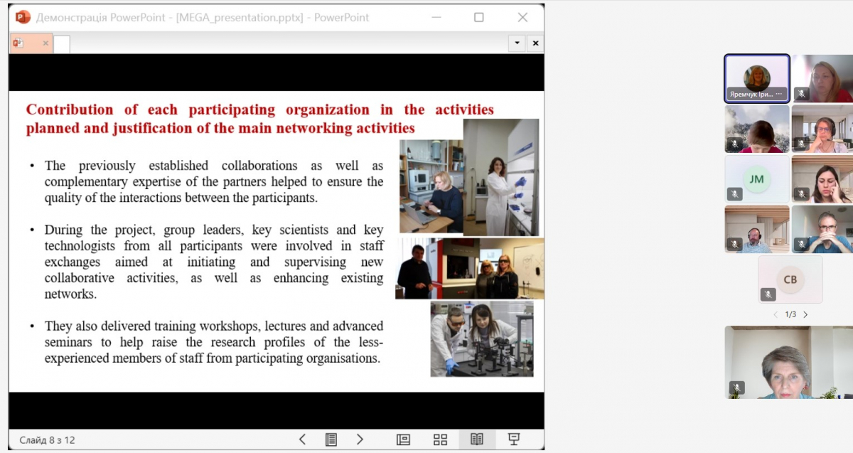Select the JM participant tile
The image size is (853, 453).
coord(757,179)
